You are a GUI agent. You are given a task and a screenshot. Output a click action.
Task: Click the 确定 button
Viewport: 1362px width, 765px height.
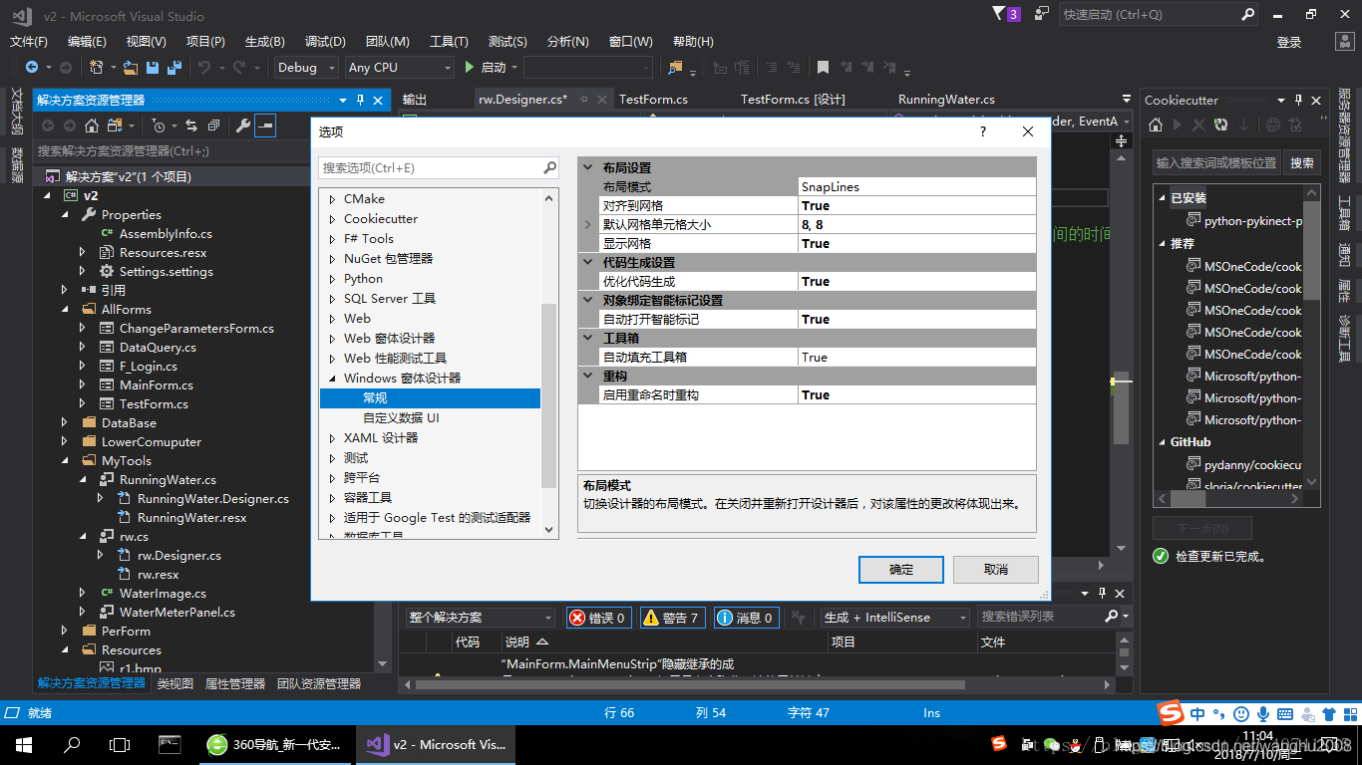(x=901, y=570)
